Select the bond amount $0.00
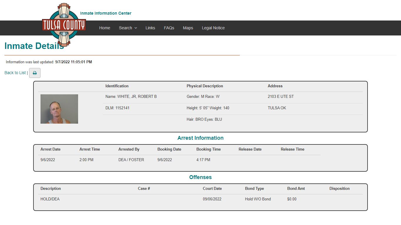 (x=292, y=199)
